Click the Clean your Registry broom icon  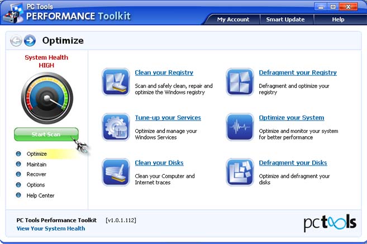(116, 82)
